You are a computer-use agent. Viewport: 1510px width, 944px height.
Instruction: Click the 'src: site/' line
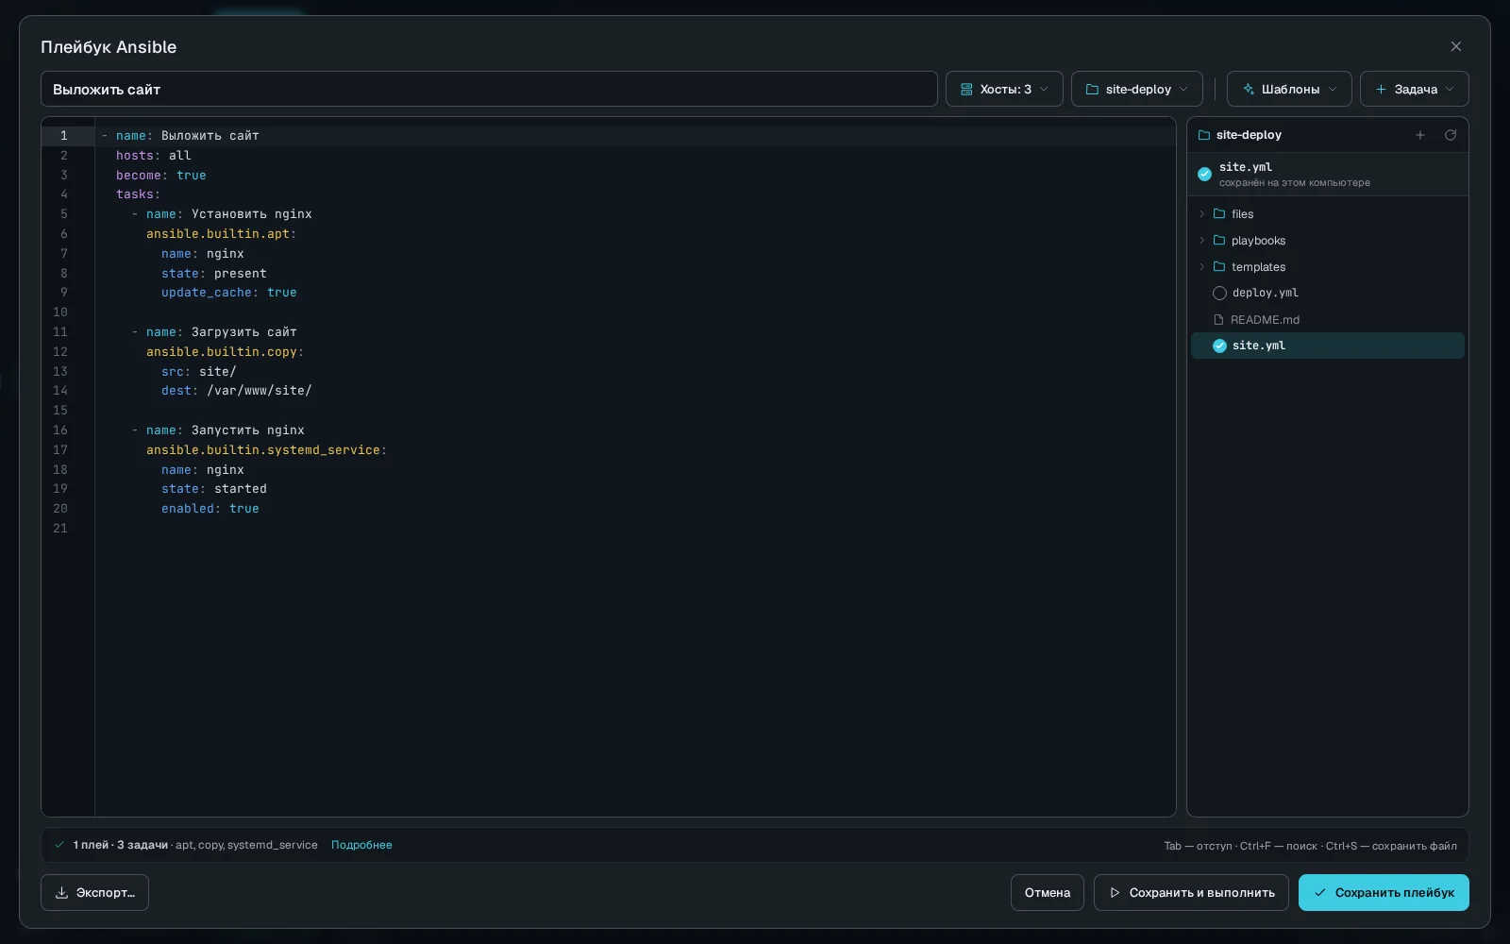(199, 372)
